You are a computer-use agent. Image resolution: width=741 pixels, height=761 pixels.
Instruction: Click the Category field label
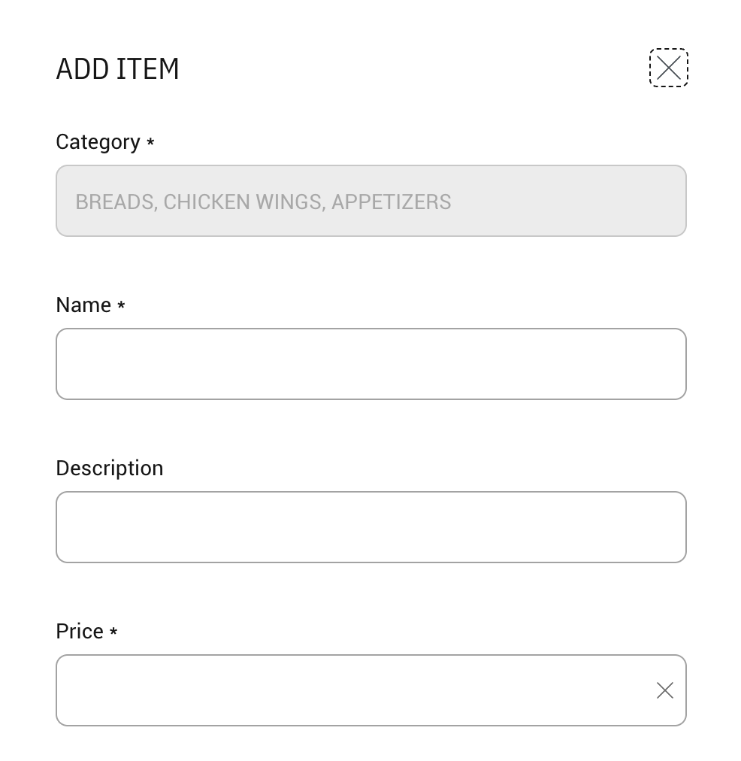click(98, 142)
